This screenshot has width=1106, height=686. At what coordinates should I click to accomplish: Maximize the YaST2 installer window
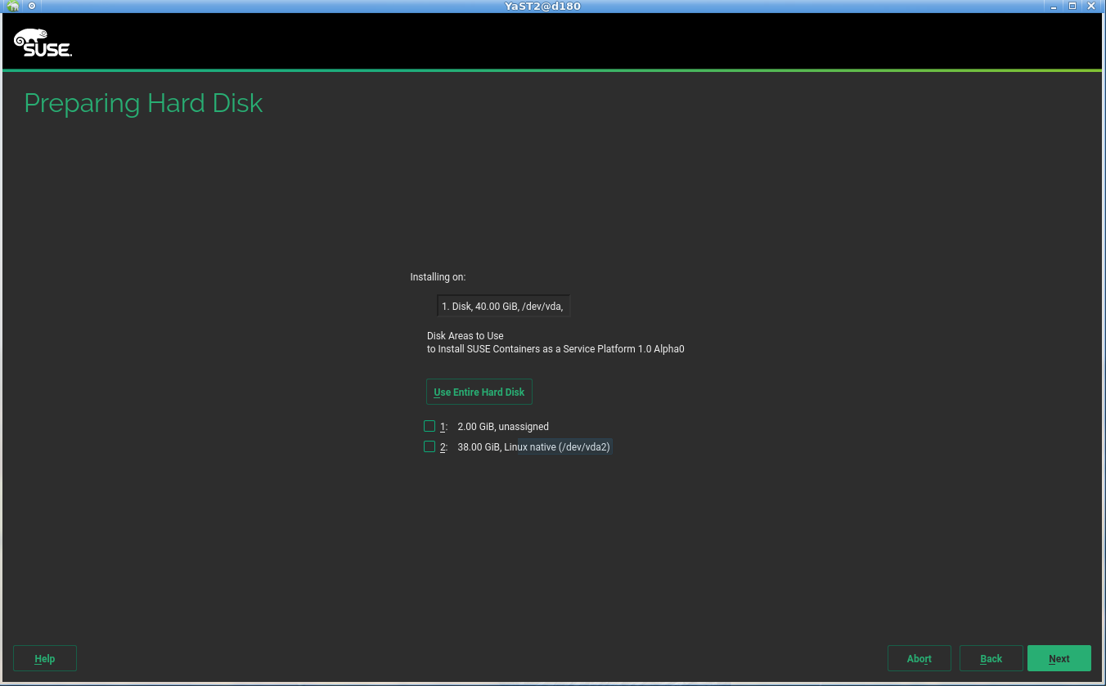[1072, 6]
